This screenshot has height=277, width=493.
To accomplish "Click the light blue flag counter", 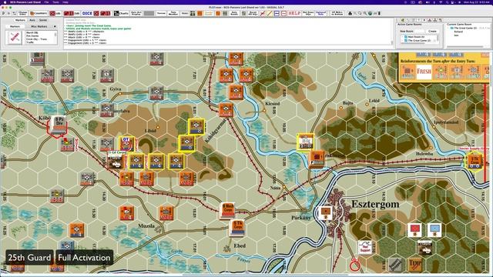I will [434, 230].
